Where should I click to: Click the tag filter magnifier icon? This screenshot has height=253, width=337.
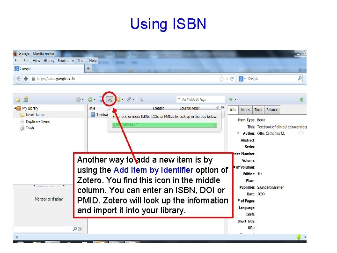75,229
